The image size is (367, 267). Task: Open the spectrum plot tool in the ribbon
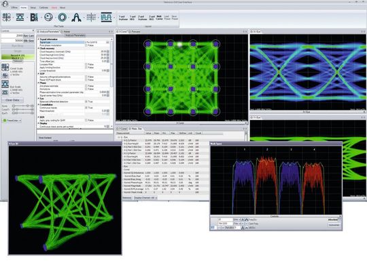77,17
